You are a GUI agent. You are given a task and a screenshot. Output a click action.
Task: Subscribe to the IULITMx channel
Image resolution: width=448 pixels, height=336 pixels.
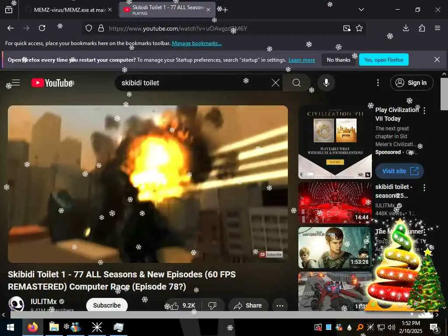point(107,305)
